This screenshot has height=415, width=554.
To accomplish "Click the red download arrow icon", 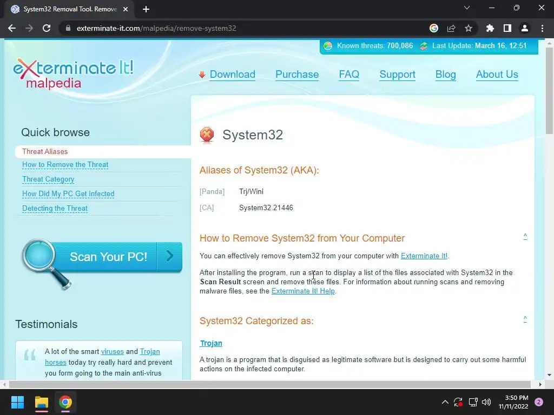I will [x=202, y=75].
